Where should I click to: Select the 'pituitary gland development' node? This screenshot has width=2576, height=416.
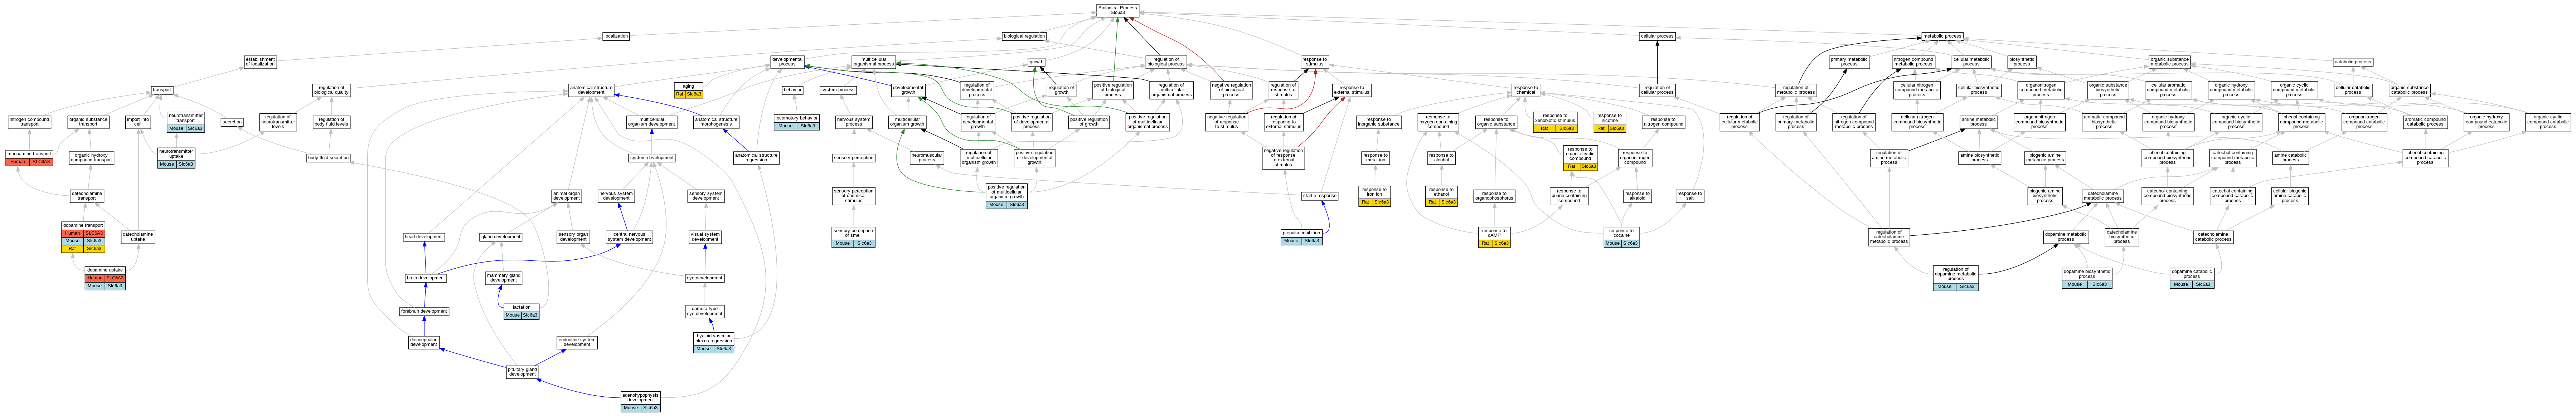[x=522, y=372]
